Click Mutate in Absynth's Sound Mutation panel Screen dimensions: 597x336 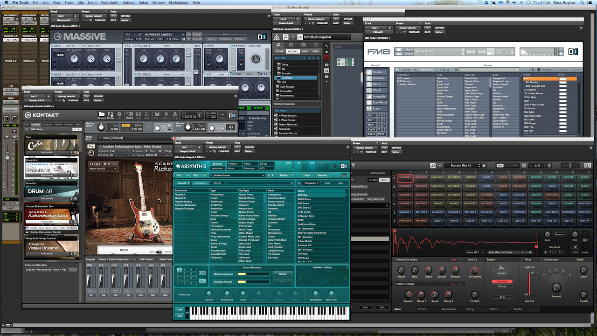tap(283, 274)
